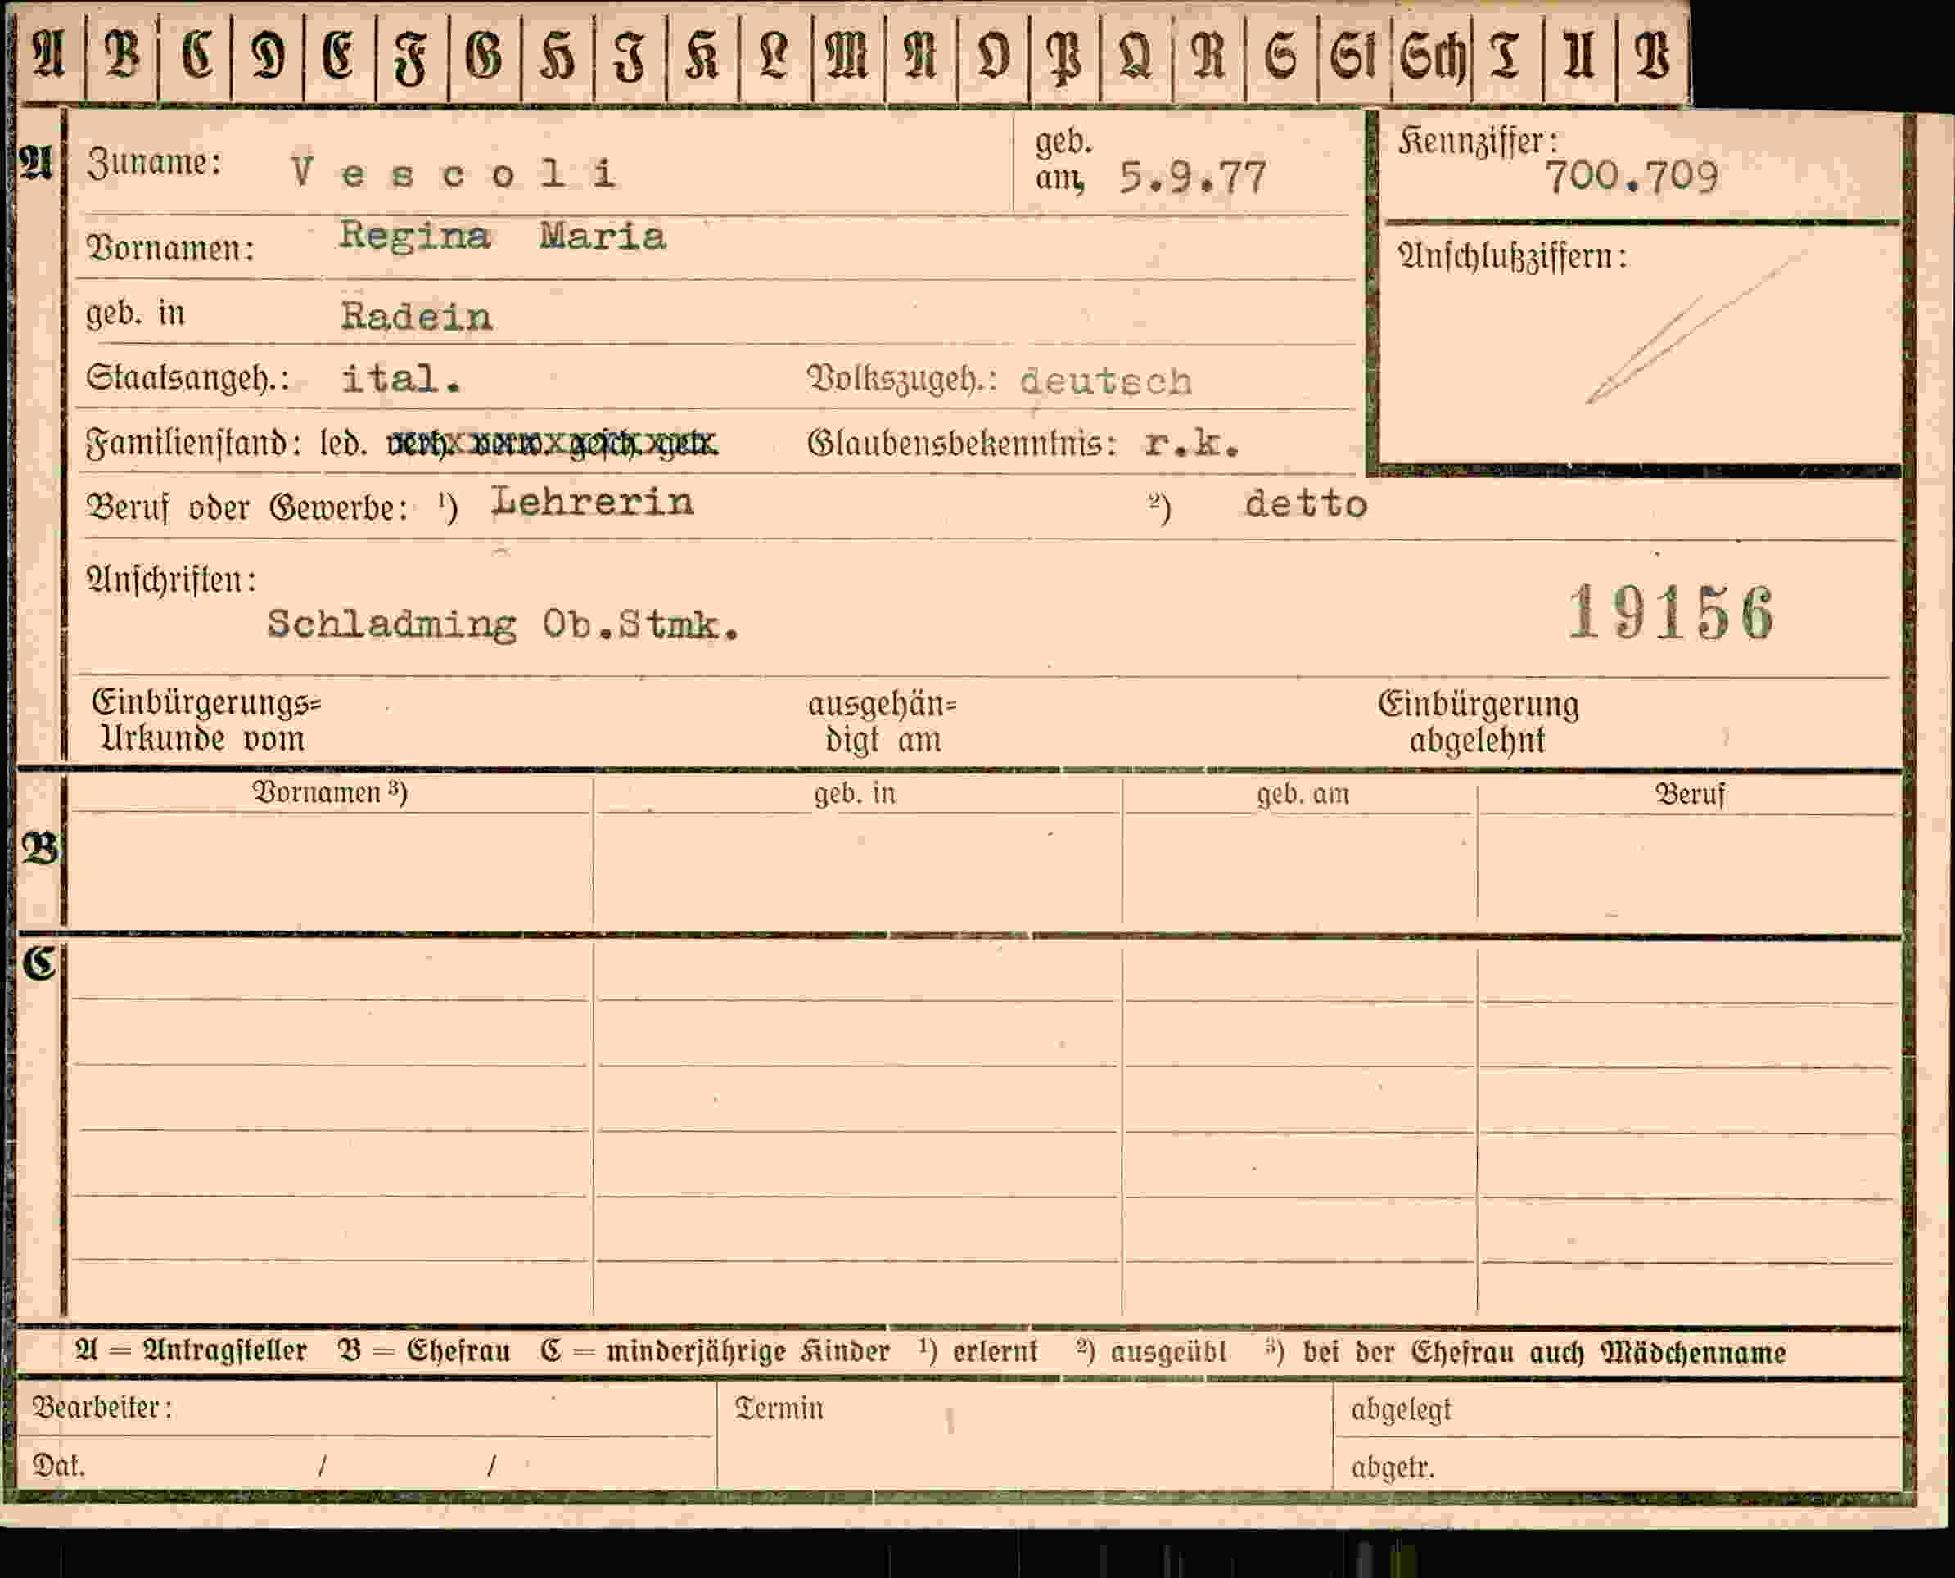Select the occupation 'Lehrerin'

[593, 501]
